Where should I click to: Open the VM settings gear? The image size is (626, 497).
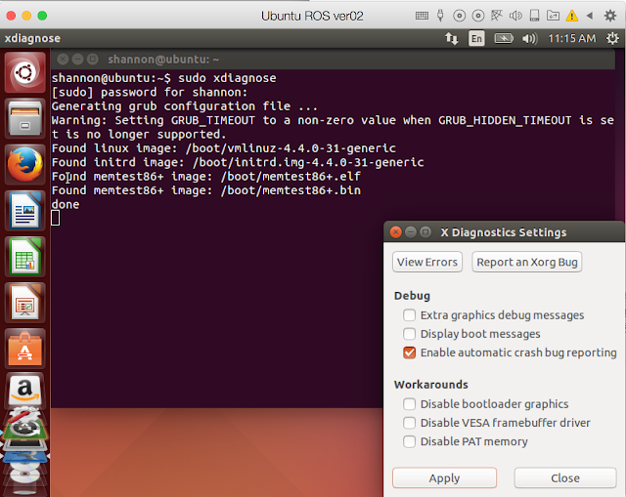(x=610, y=16)
